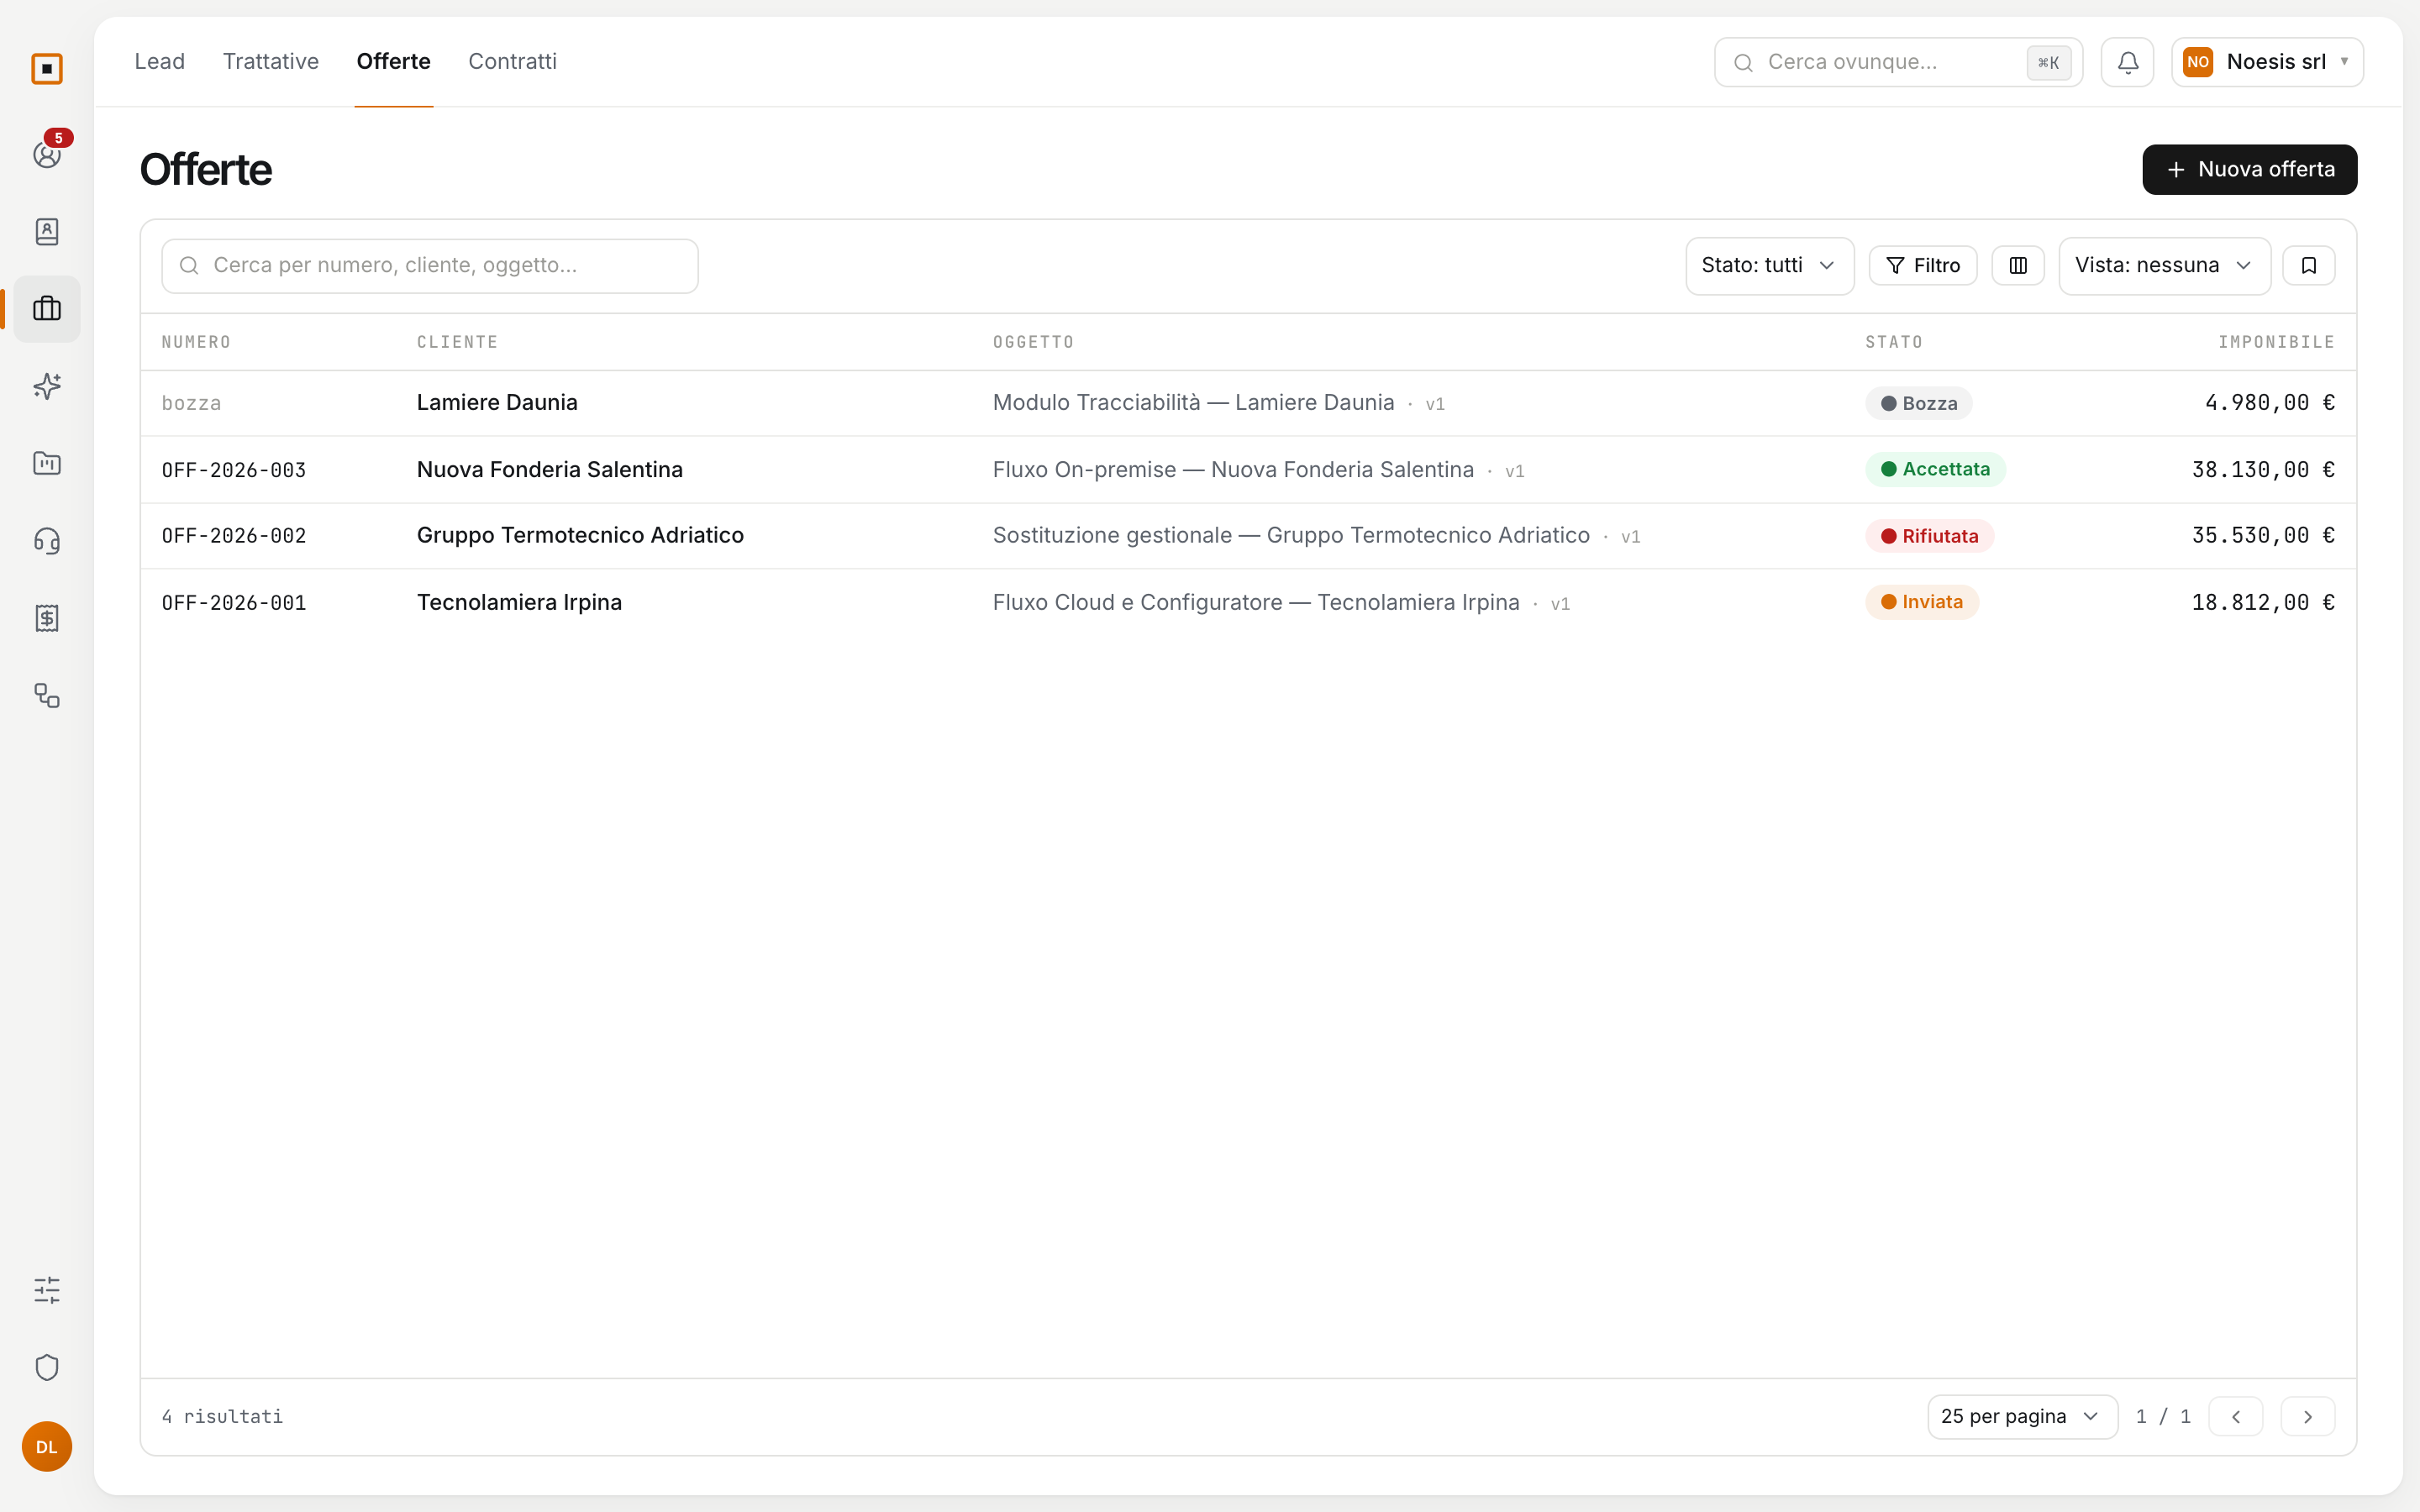Click the DL user avatar

[47, 1446]
